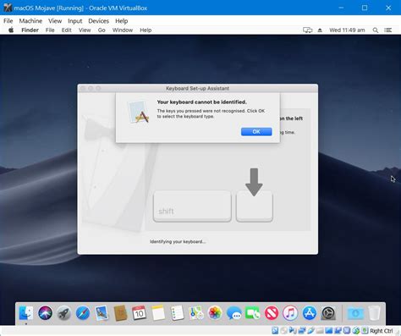Screen dimensions: 401x336
Task: Open System Preferences gear in Dock
Action: click(x=328, y=313)
